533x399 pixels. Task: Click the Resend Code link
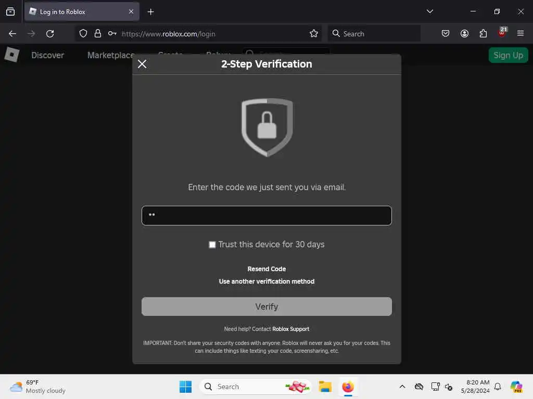(266, 269)
